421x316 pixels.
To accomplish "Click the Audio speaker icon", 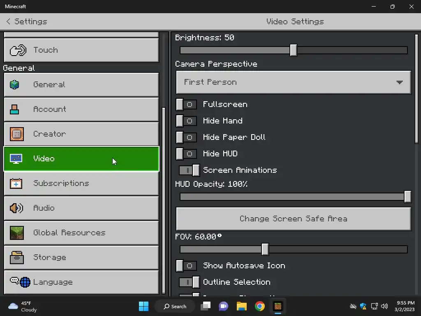I will click(16, 208).
